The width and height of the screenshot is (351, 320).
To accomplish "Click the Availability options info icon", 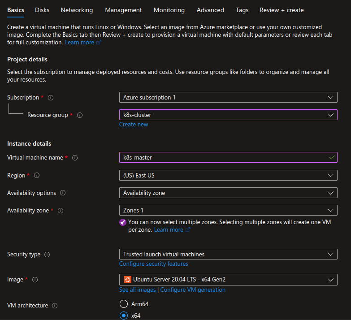I will 63,193.
